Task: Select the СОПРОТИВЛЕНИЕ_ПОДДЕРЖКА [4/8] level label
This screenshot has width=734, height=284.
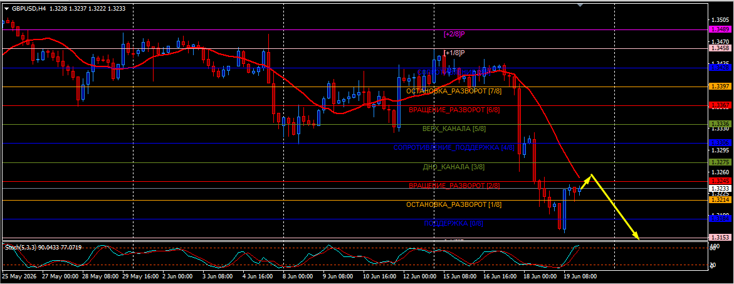Action: (454, 148)
